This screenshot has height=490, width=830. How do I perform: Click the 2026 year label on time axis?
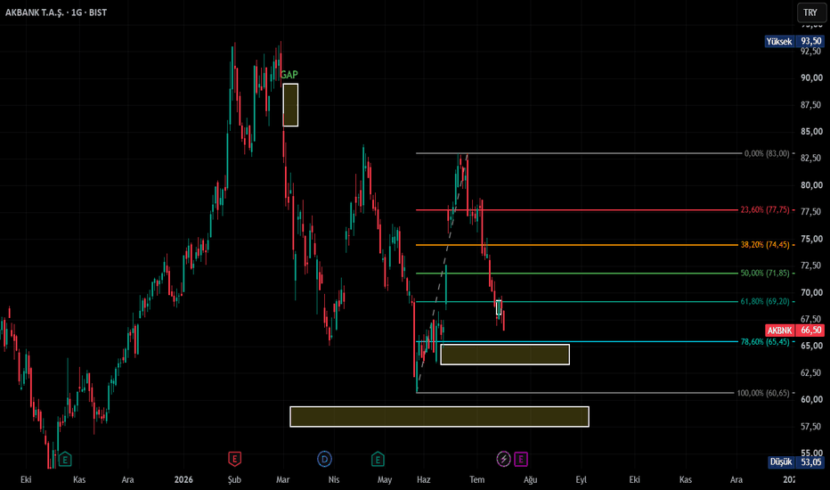click(183, 479)
